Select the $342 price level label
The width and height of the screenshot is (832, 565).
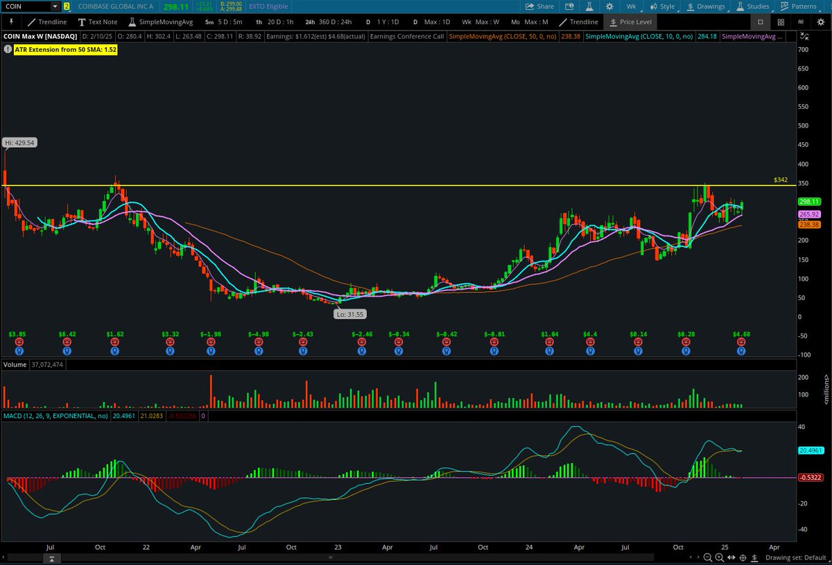click(x=781, y=180)
